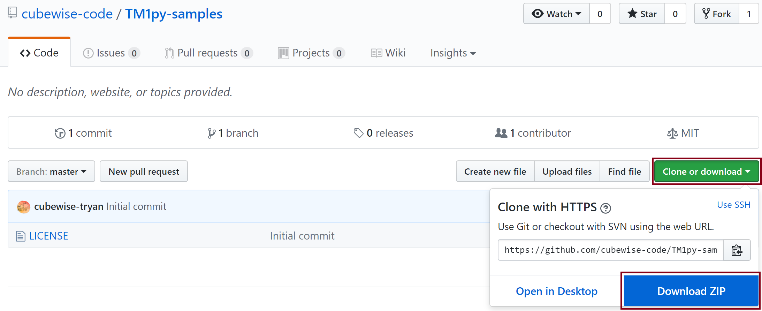Click Open in Desktop
Screen dimensions: 762x311
[557, 291]
